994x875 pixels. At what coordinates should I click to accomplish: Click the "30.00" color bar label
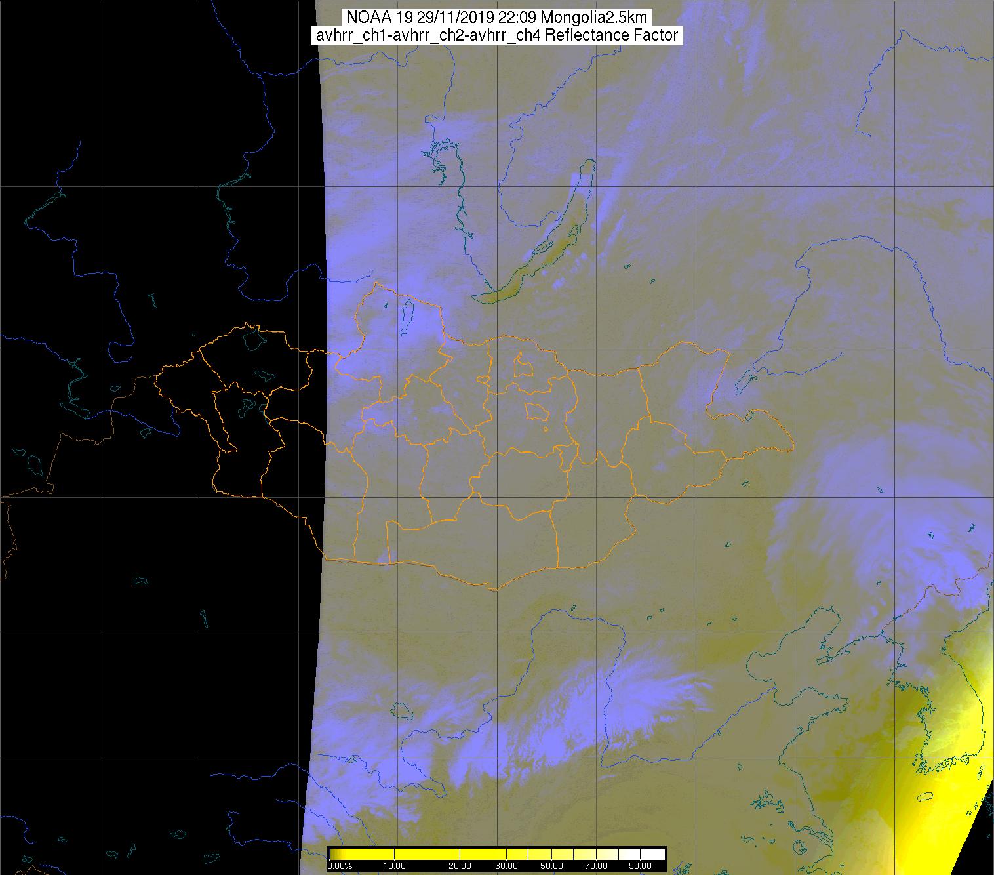click(506, 866)
